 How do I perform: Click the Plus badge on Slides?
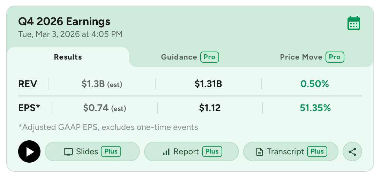click(111, 151)
